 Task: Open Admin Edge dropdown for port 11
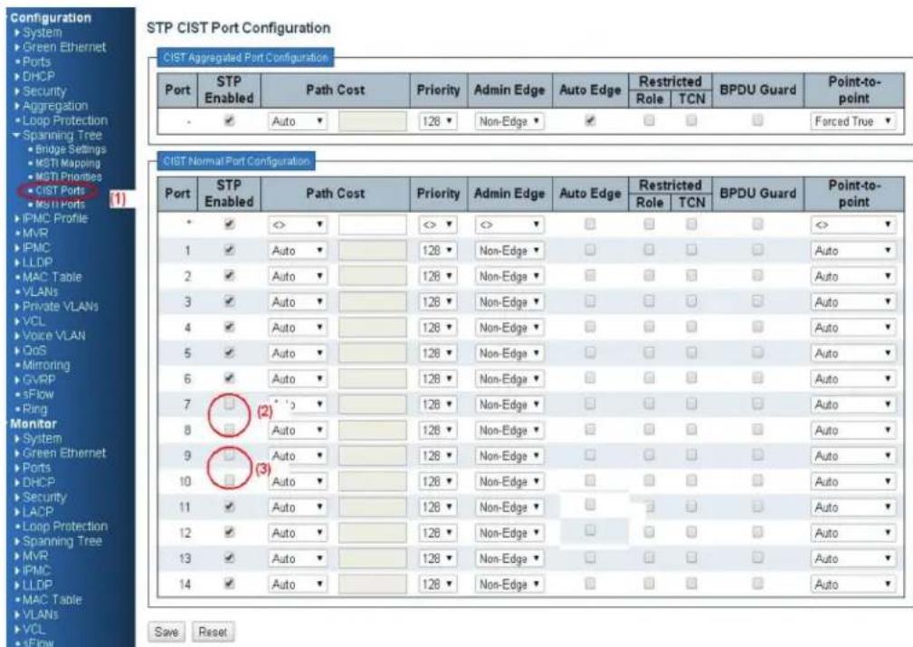click(x=509, y=508)
